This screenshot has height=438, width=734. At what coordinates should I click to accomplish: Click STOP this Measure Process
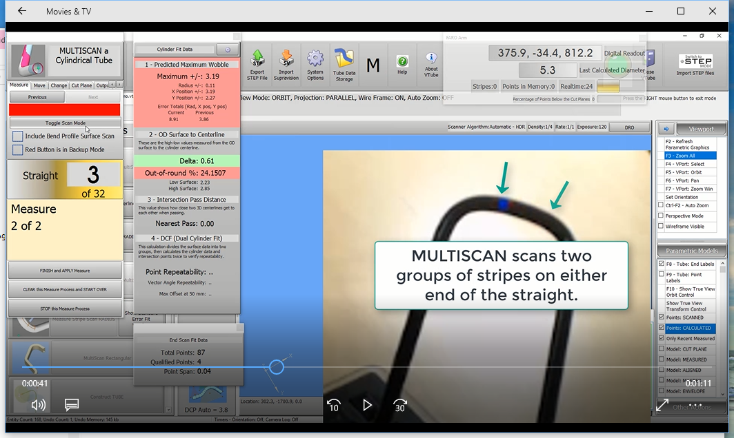pos(65,309)
